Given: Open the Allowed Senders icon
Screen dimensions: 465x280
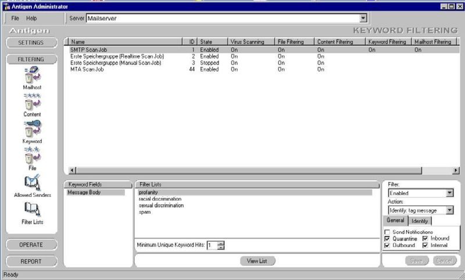Looking at the screenshot, I should [33, 183].
